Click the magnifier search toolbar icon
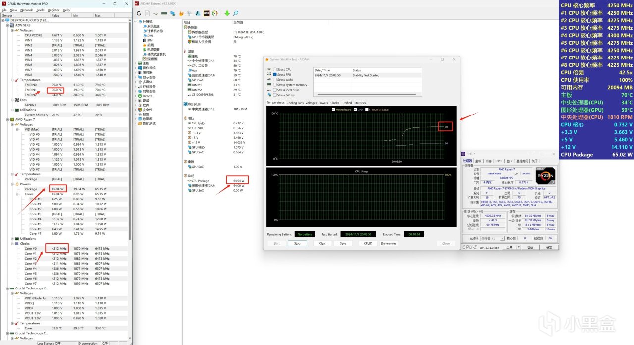 tap(236, 13)
